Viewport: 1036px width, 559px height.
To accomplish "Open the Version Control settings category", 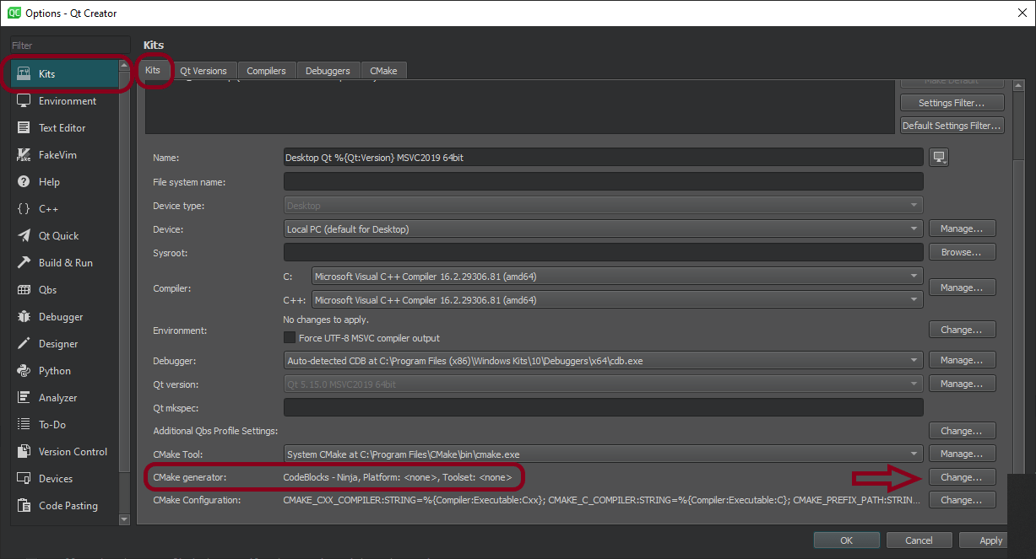I will click(65, 452).
